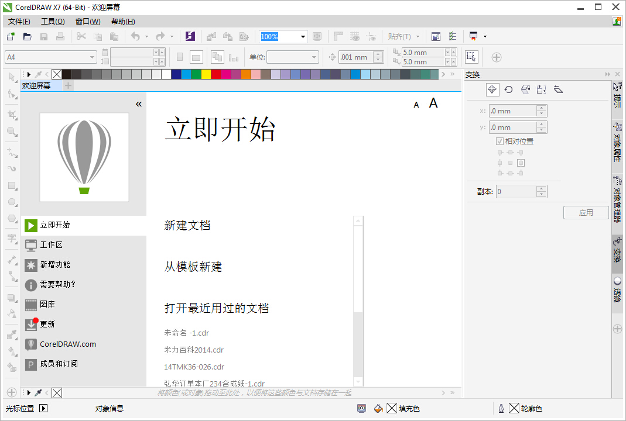
Task: Open recent file 14TMK36-026.cdr
Action: [194, 367]
